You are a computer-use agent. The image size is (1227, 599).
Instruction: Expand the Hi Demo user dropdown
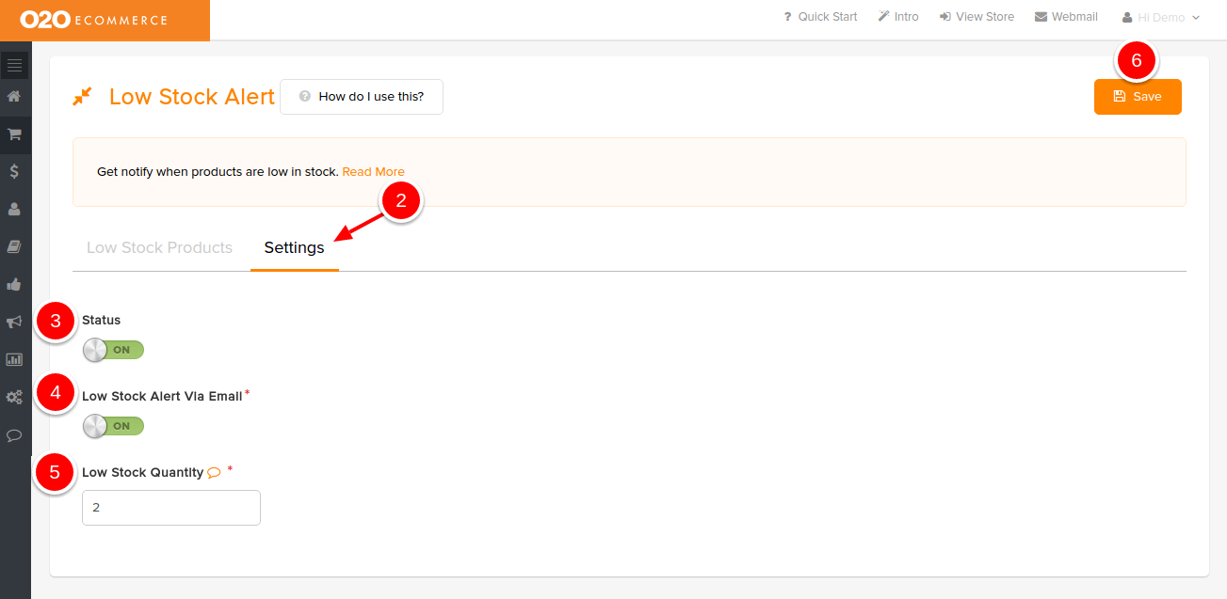[x=1161, y=17]
